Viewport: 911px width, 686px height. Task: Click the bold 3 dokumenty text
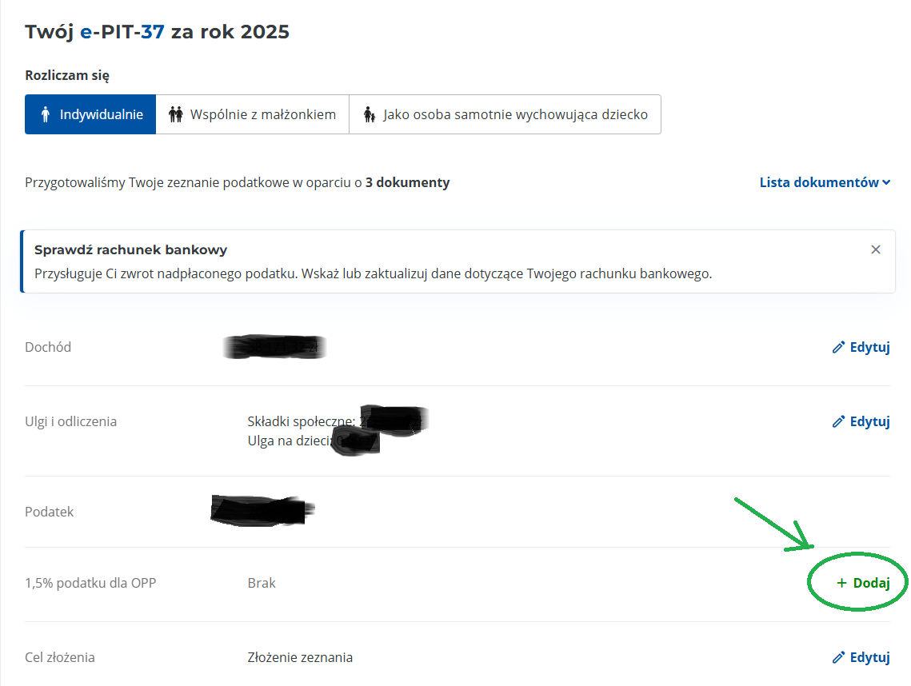click(407, 182)
